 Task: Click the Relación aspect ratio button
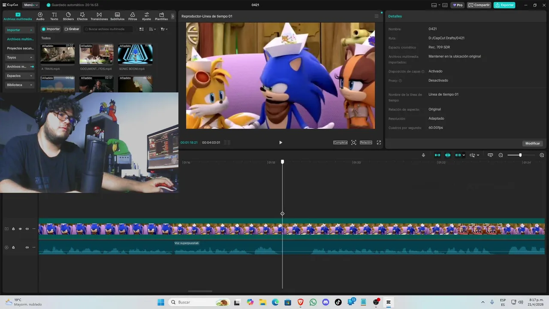(x=366, y=142)
